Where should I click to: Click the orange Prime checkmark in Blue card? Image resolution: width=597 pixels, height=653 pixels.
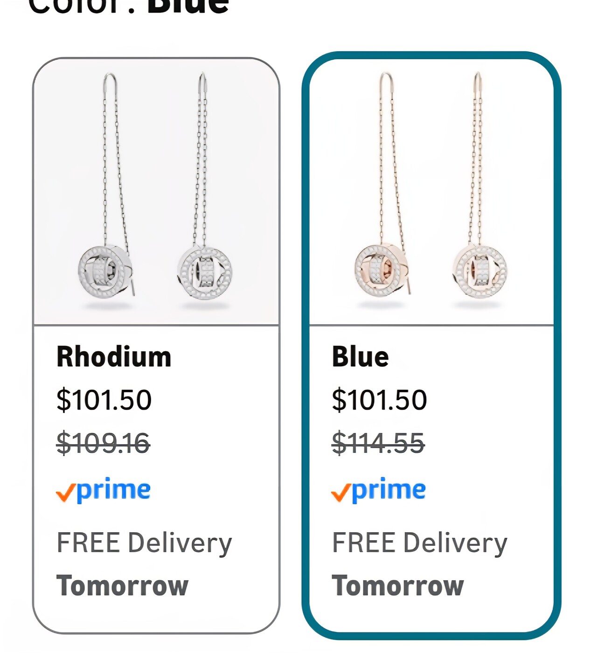pyautogui.click(x=340, y=493)
